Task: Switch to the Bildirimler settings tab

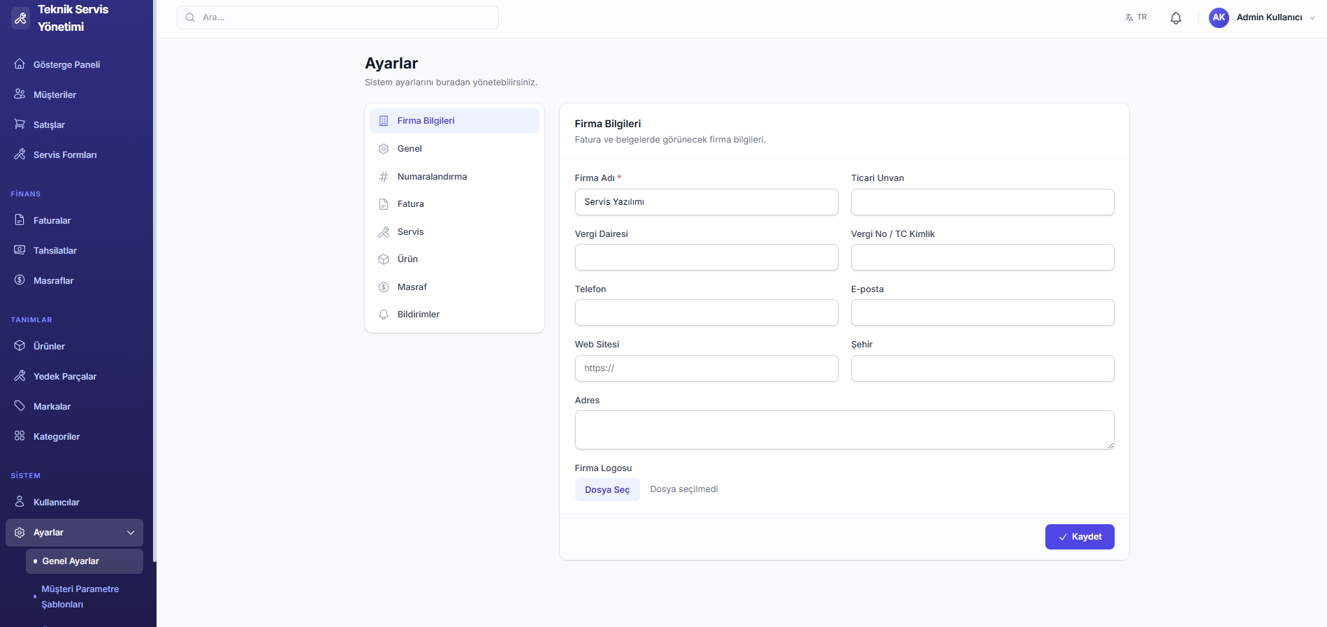Action: [418, 315]
